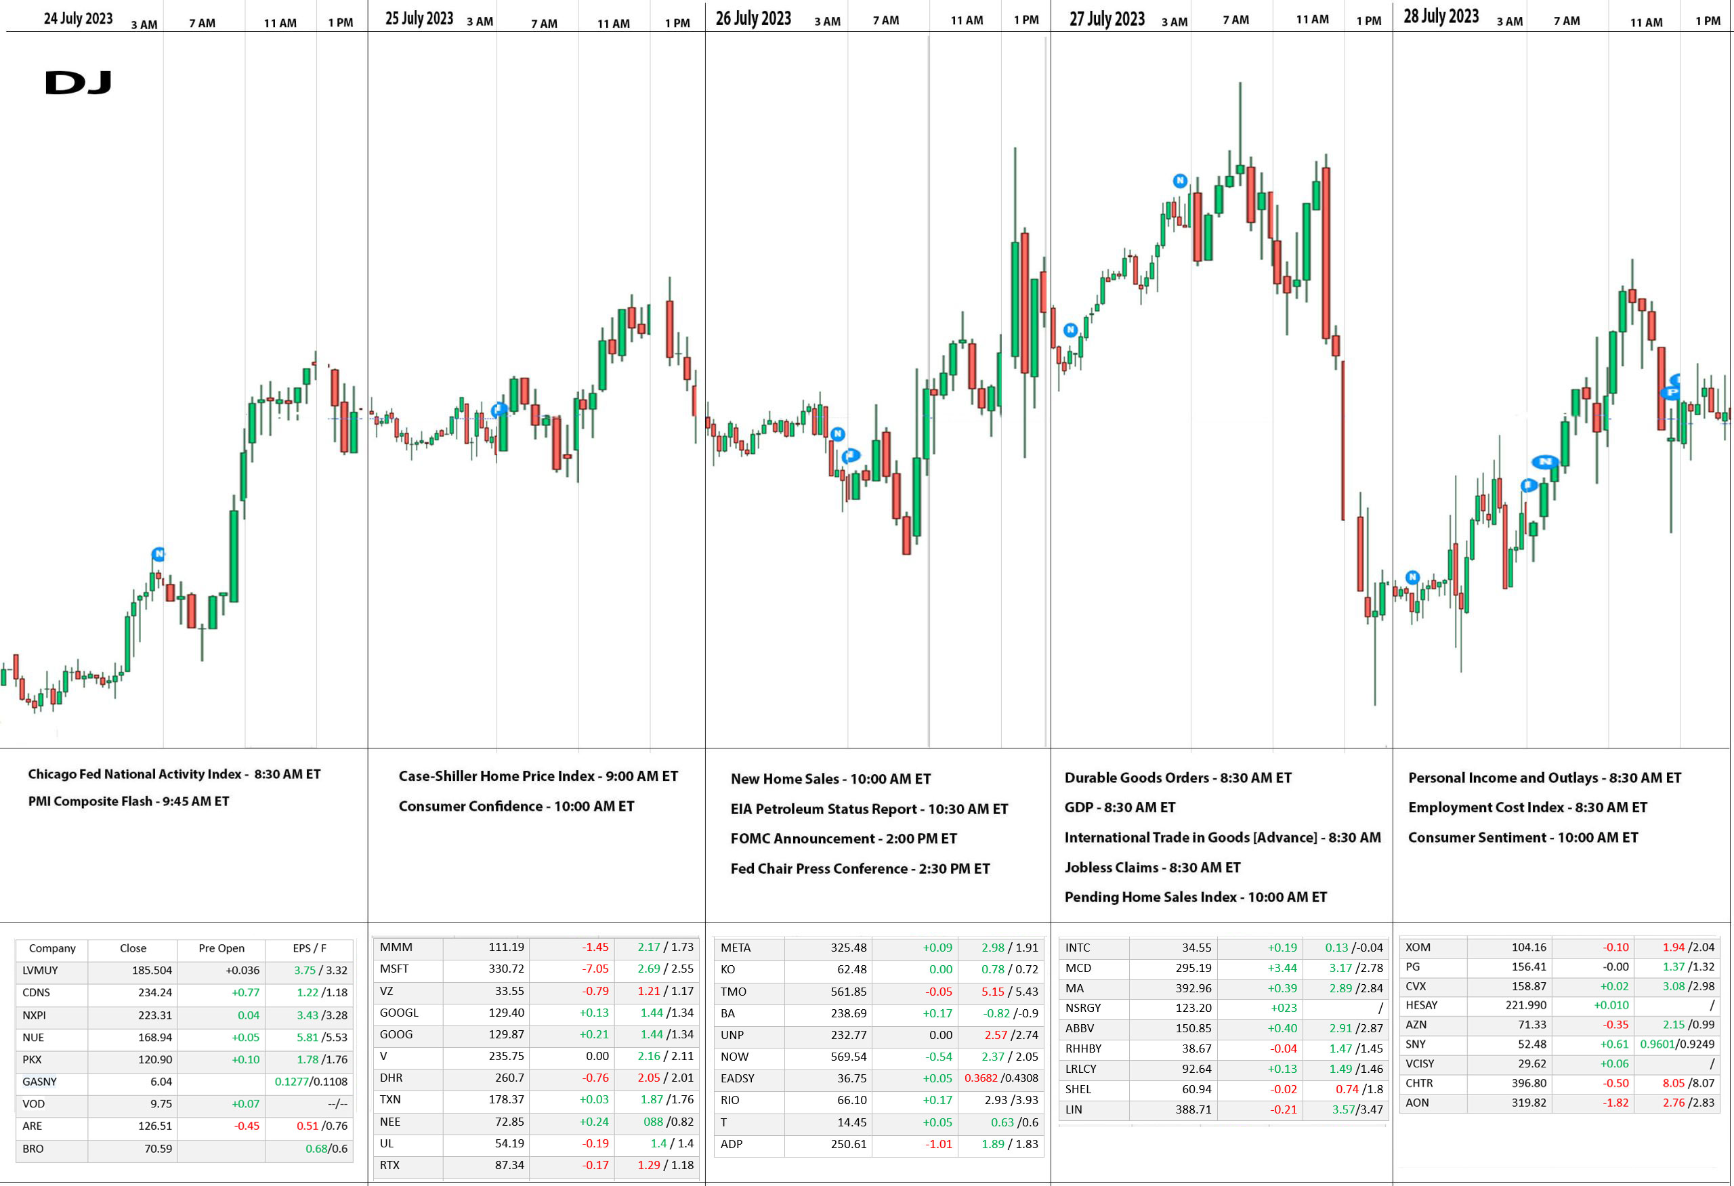Select the META ticker cell
The image size is (1734, 1186).
pyautogui.click(x=749, y=948)
